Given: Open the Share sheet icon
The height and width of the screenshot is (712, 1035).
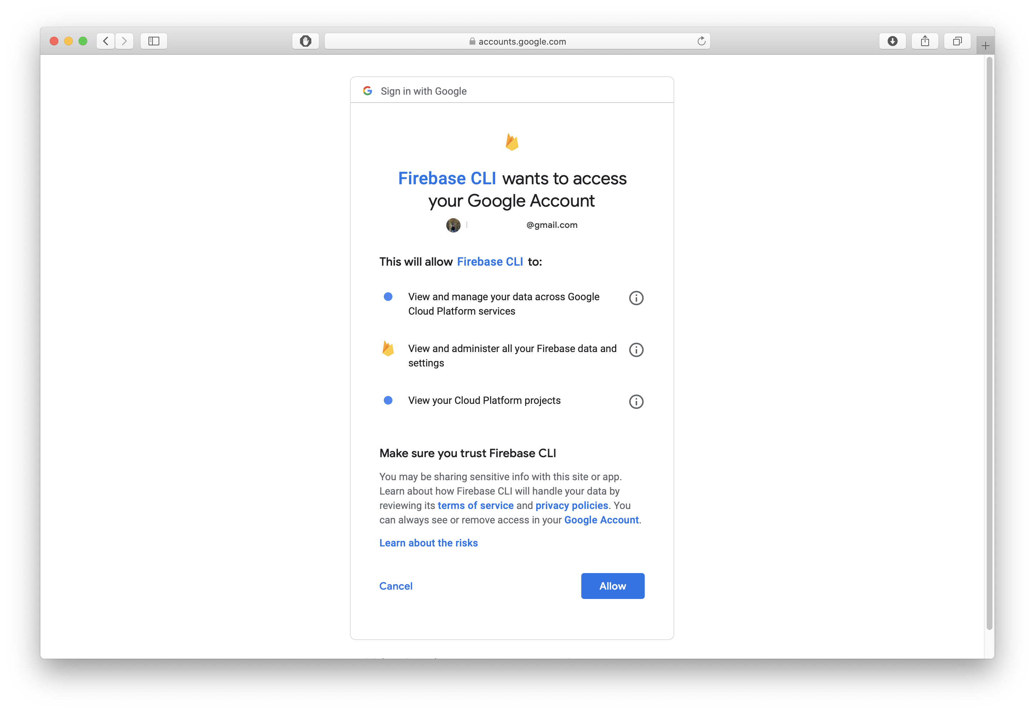Looking at the screenshot, I should (925, 41).
